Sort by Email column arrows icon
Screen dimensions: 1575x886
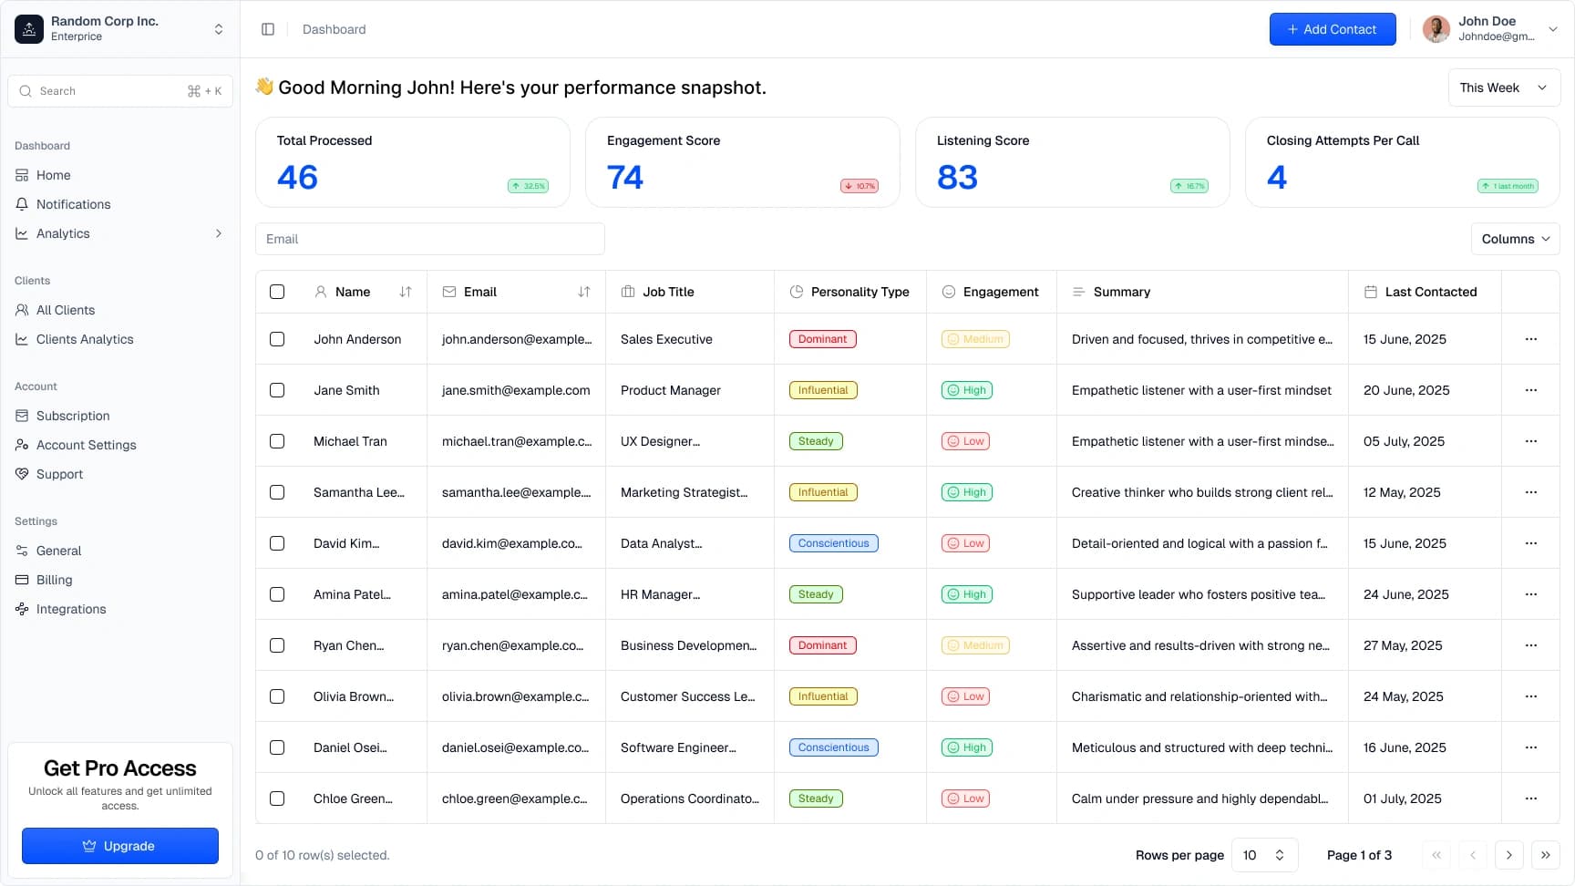click(x=584, y=292)
